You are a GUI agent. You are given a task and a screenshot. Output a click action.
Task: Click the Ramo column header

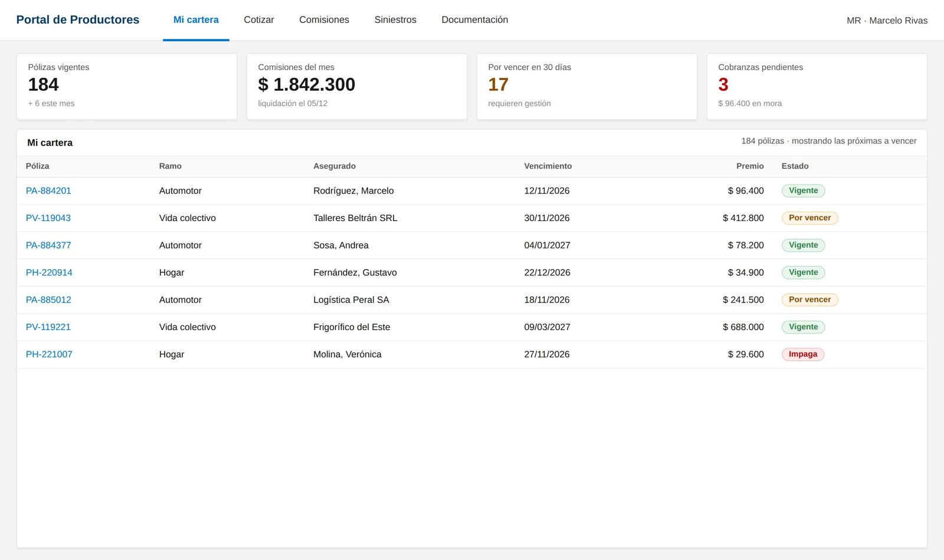click(171, 166)
